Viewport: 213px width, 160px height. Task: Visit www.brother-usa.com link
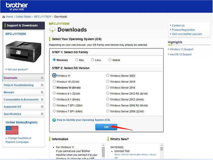coord(187,34)
